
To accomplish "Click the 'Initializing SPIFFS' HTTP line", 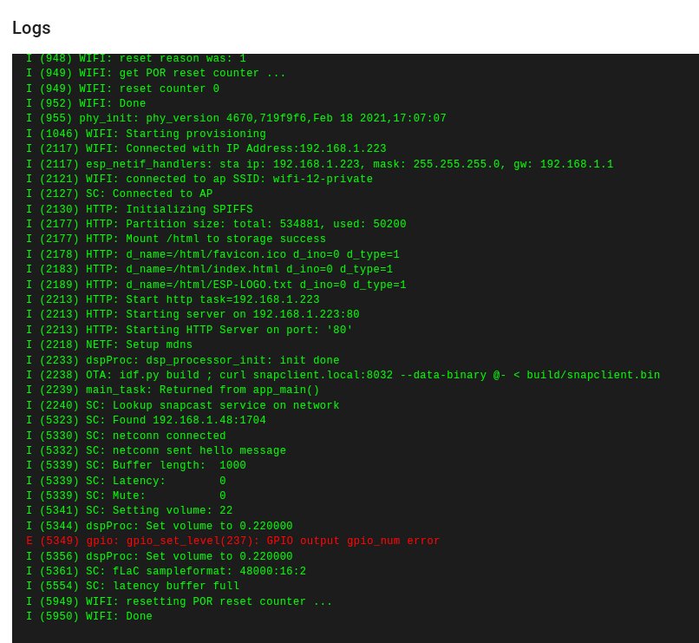I will pyautogui.click(x=139, y=209).
